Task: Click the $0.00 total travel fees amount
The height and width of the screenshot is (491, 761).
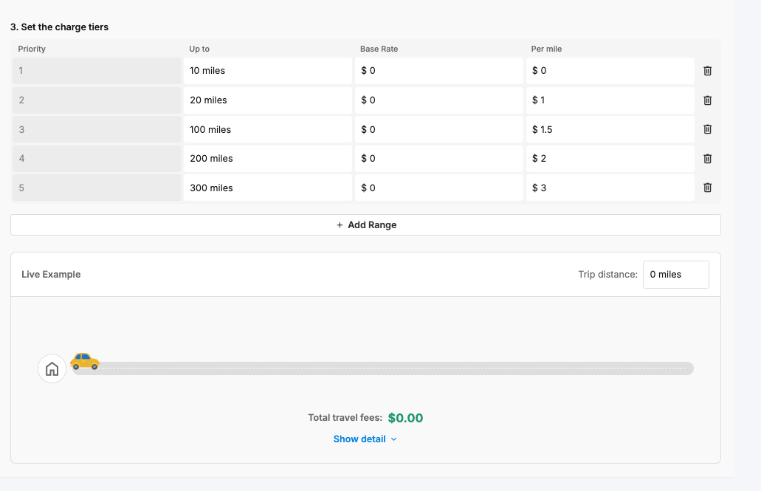Action: pos(405,418)
